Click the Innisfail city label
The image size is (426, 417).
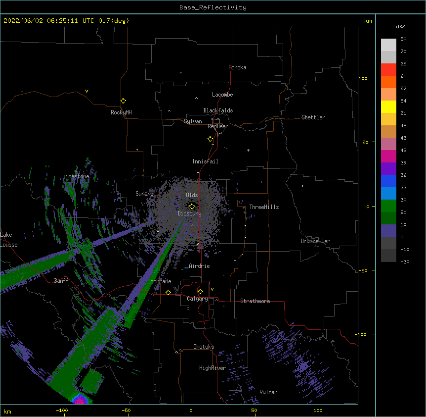(x=205, y=161)
